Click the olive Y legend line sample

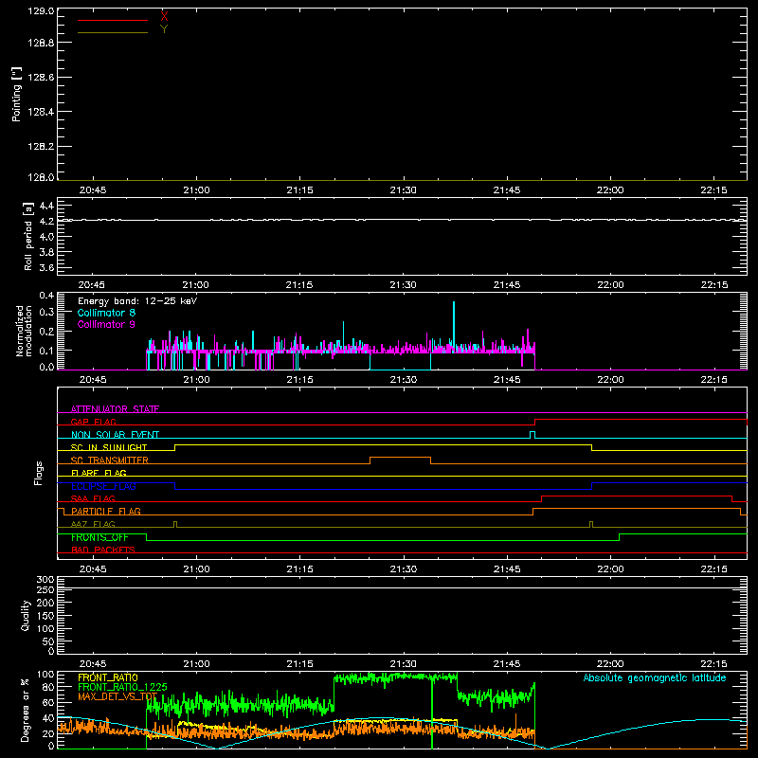tap(113, 32)
